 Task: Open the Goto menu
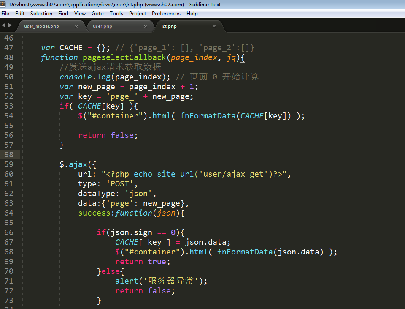(x=97, y=13)
